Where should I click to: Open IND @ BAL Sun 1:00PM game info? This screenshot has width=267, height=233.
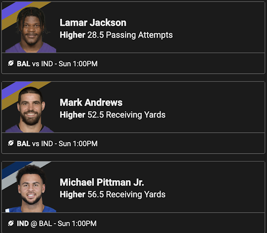pos(57,224)
